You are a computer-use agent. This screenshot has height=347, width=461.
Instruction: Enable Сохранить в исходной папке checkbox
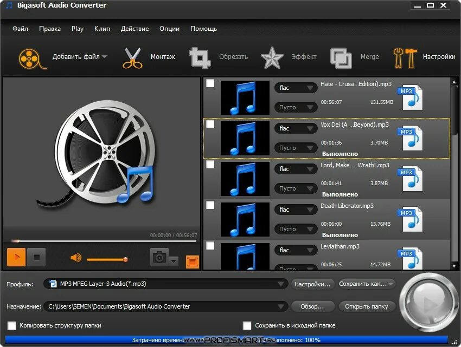click(x=247, y=325)
